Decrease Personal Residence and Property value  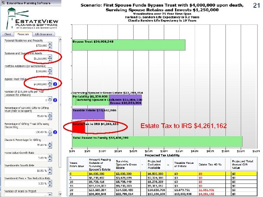click(50, 47)
